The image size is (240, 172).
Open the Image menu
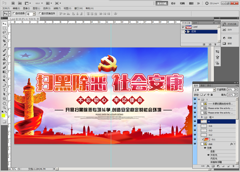(26, 8)
